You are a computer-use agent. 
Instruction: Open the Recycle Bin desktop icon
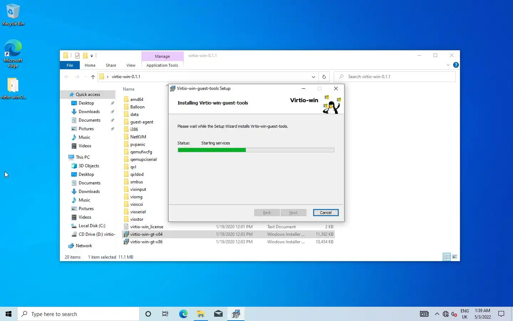point(13,15)
